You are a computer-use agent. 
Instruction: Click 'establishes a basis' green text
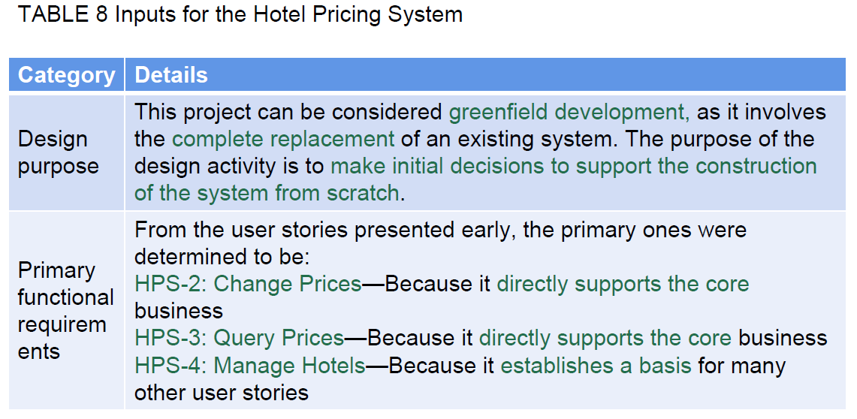coord(596,366)
